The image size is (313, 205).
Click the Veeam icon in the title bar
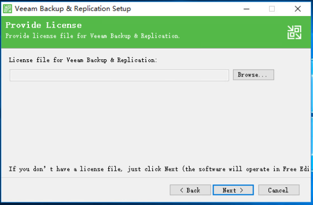point(8,9)
